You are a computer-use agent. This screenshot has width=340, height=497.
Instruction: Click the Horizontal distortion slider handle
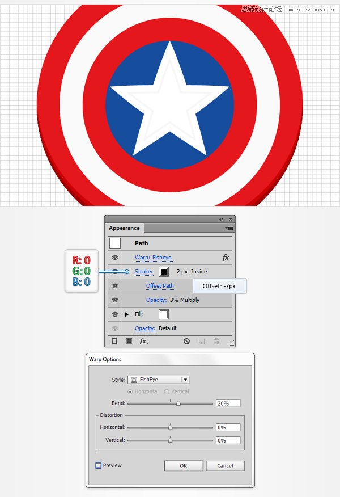point(171,427)
